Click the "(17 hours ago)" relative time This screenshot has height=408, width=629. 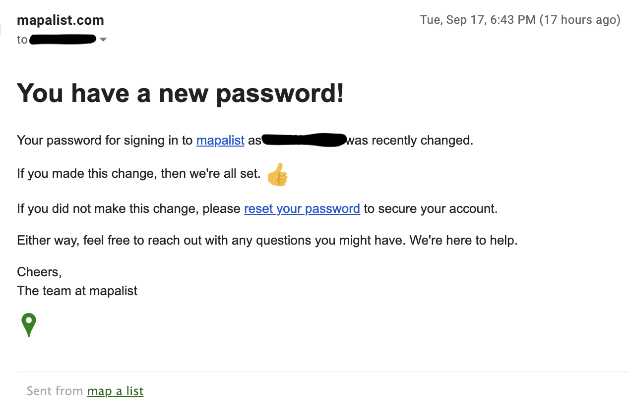(580, 20)
